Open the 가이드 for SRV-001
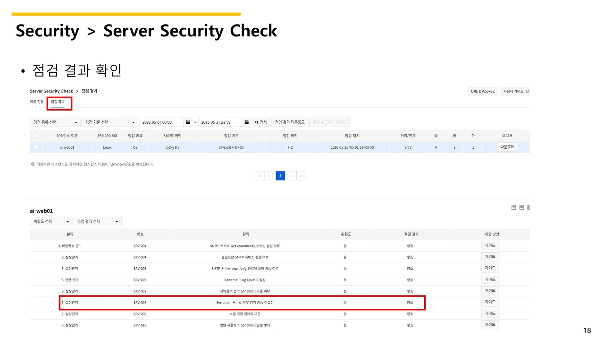Viewport: 604px width, 340px height. 490,246
